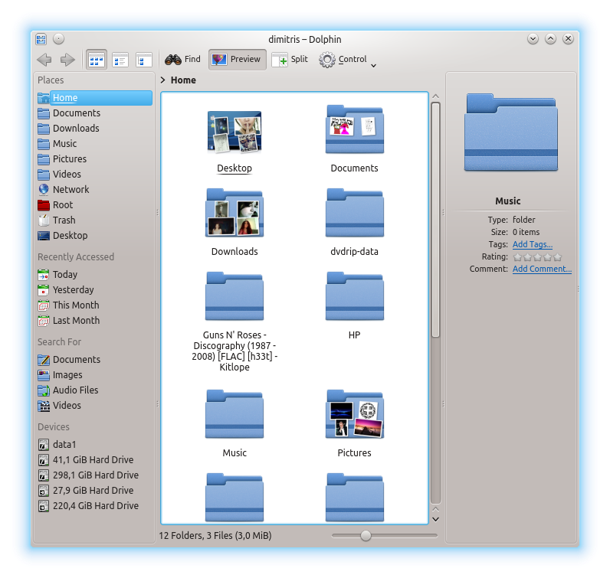Screen dimensions: 610x578
Task: Select the Pictures folder in file view
Action: (354, 423)
